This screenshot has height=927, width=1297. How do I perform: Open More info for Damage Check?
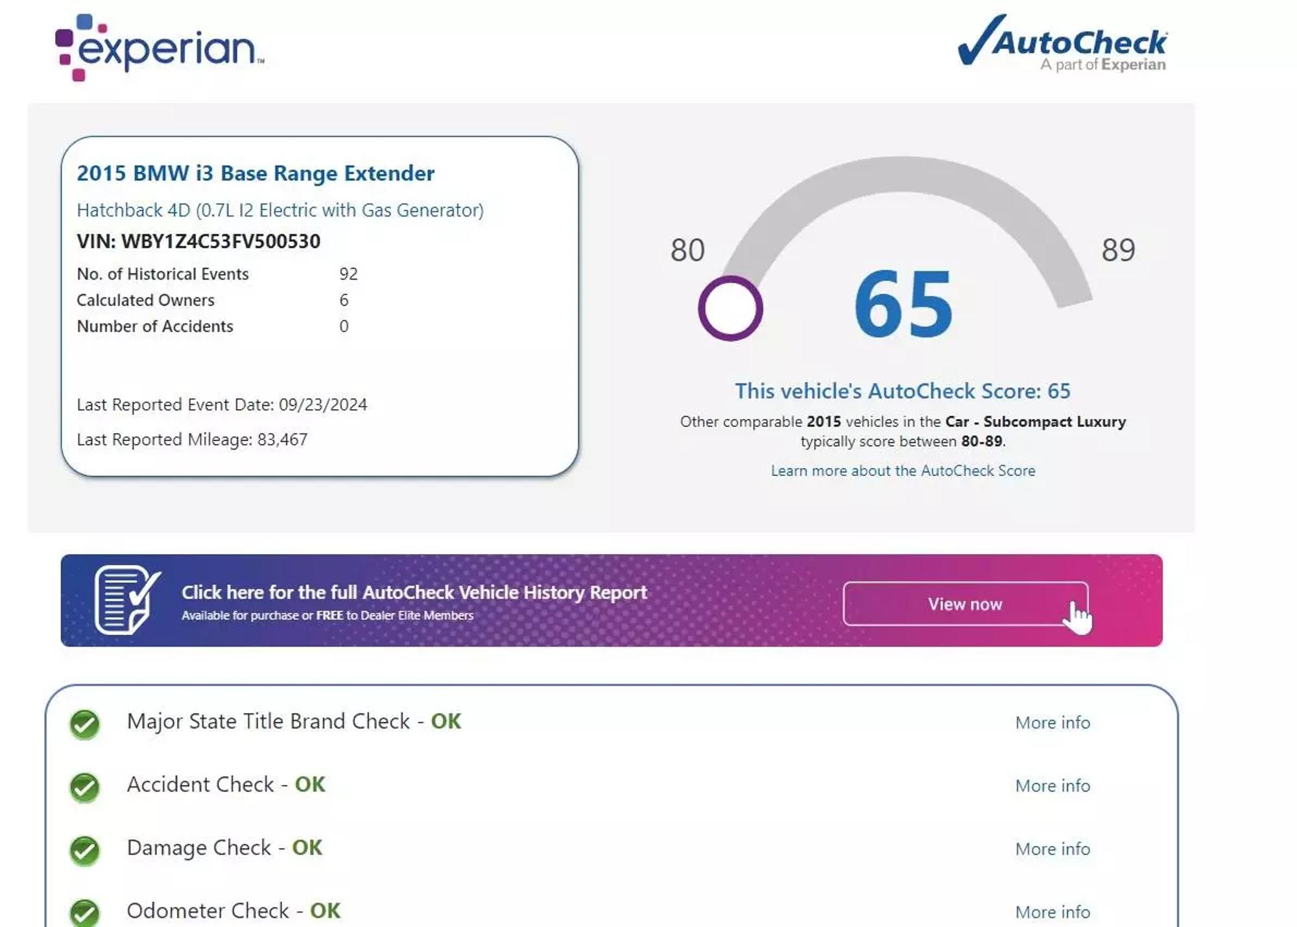coord(1053,849)
